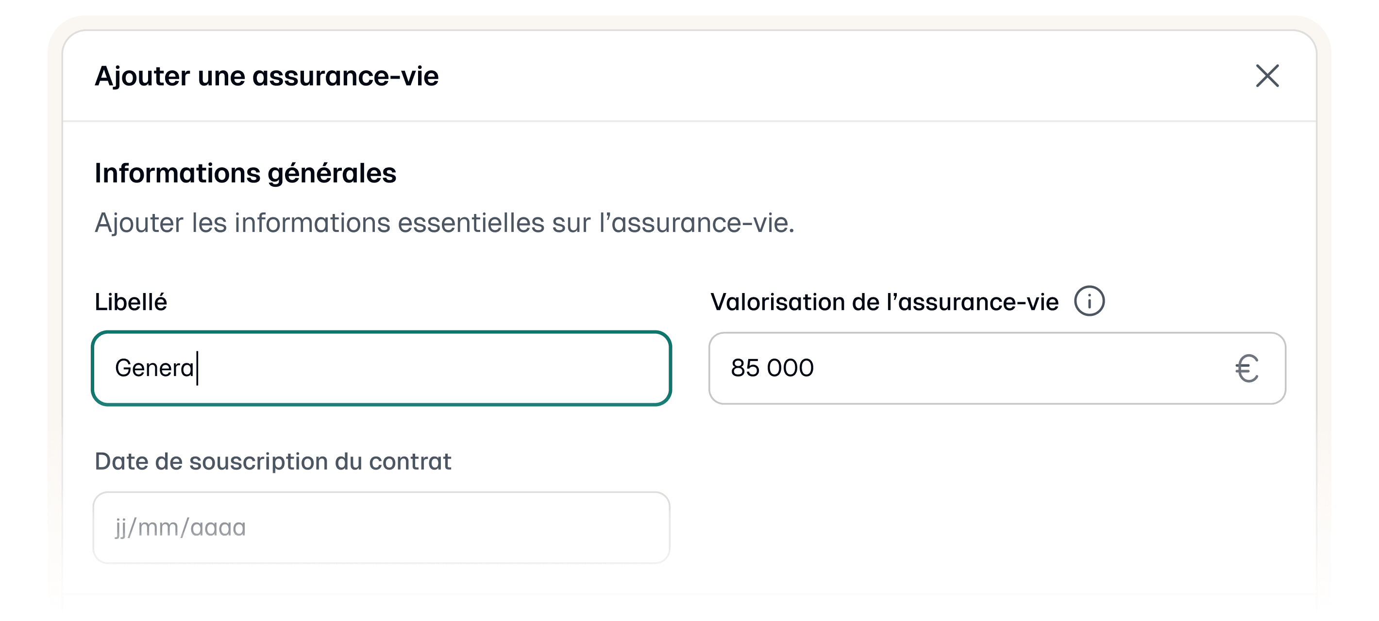Click the word "générales" in the section heading
Viewport: 1379px width, 621px height.
[x=332, y=174]
